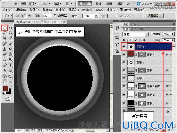Screen dimensions: 177x133
Task: Select the Path Selection arrow tool
Action: pos(4,71)
